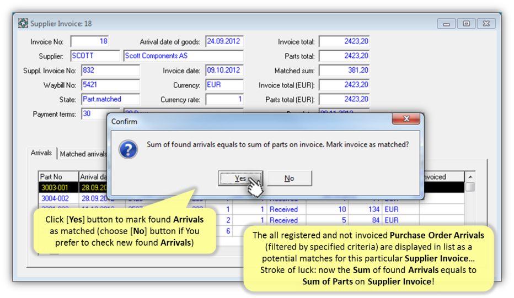Click the Yes button in Confirm dialog
The height and width of the screenshot is (298, 514).
tap(240, 178)
